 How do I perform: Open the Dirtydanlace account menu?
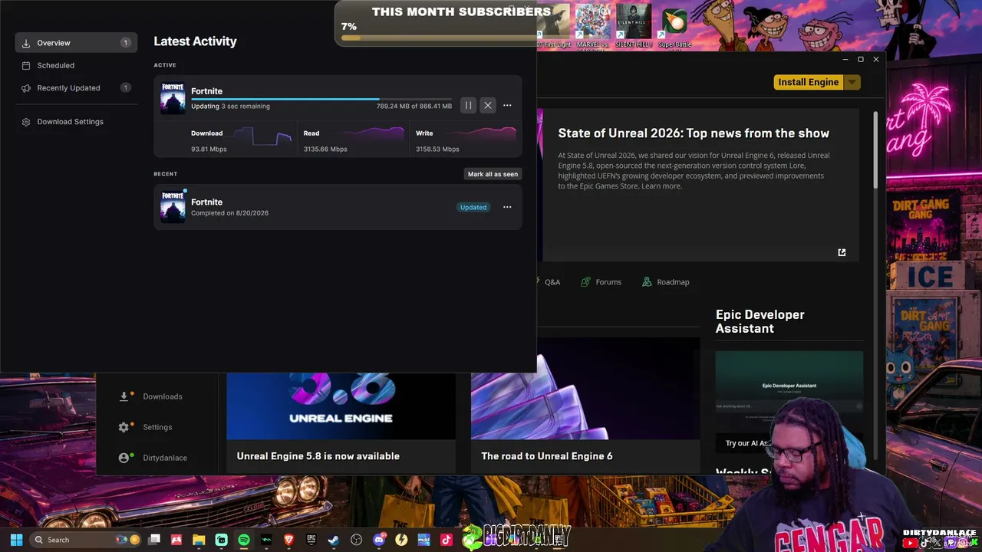coord(153,458)
